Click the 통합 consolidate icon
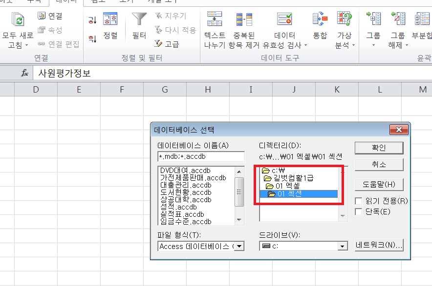432x286 pixels. click(x=320, y=20)
